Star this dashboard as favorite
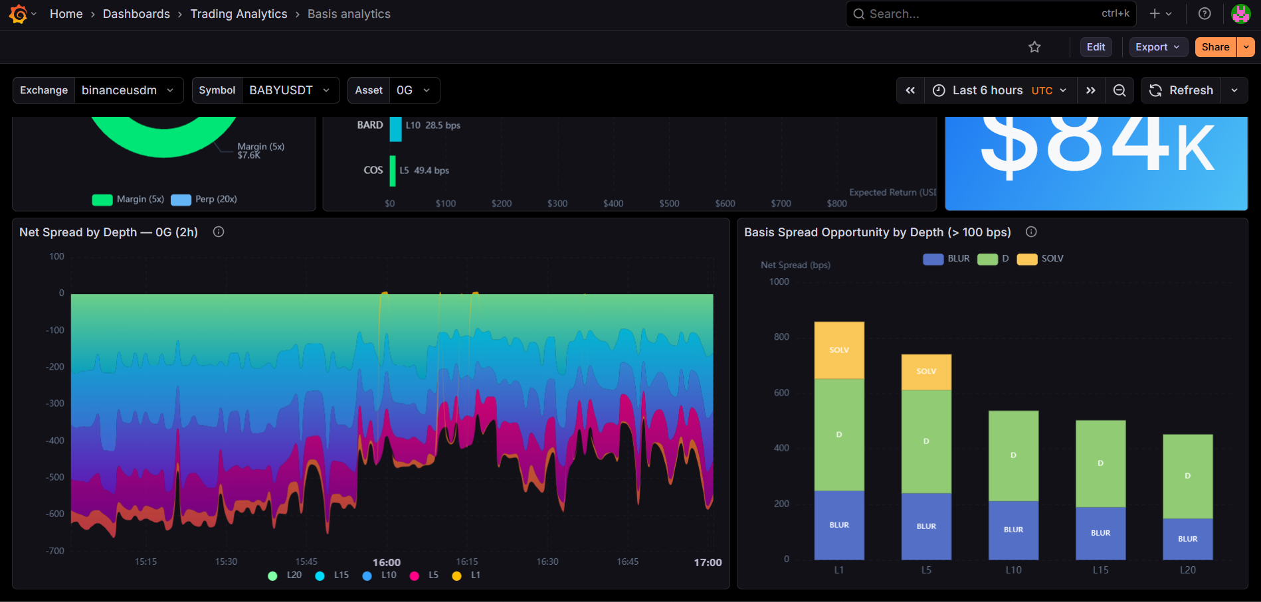The height and width of the screenshot is (602, 1261). [x=1034, y=47]
